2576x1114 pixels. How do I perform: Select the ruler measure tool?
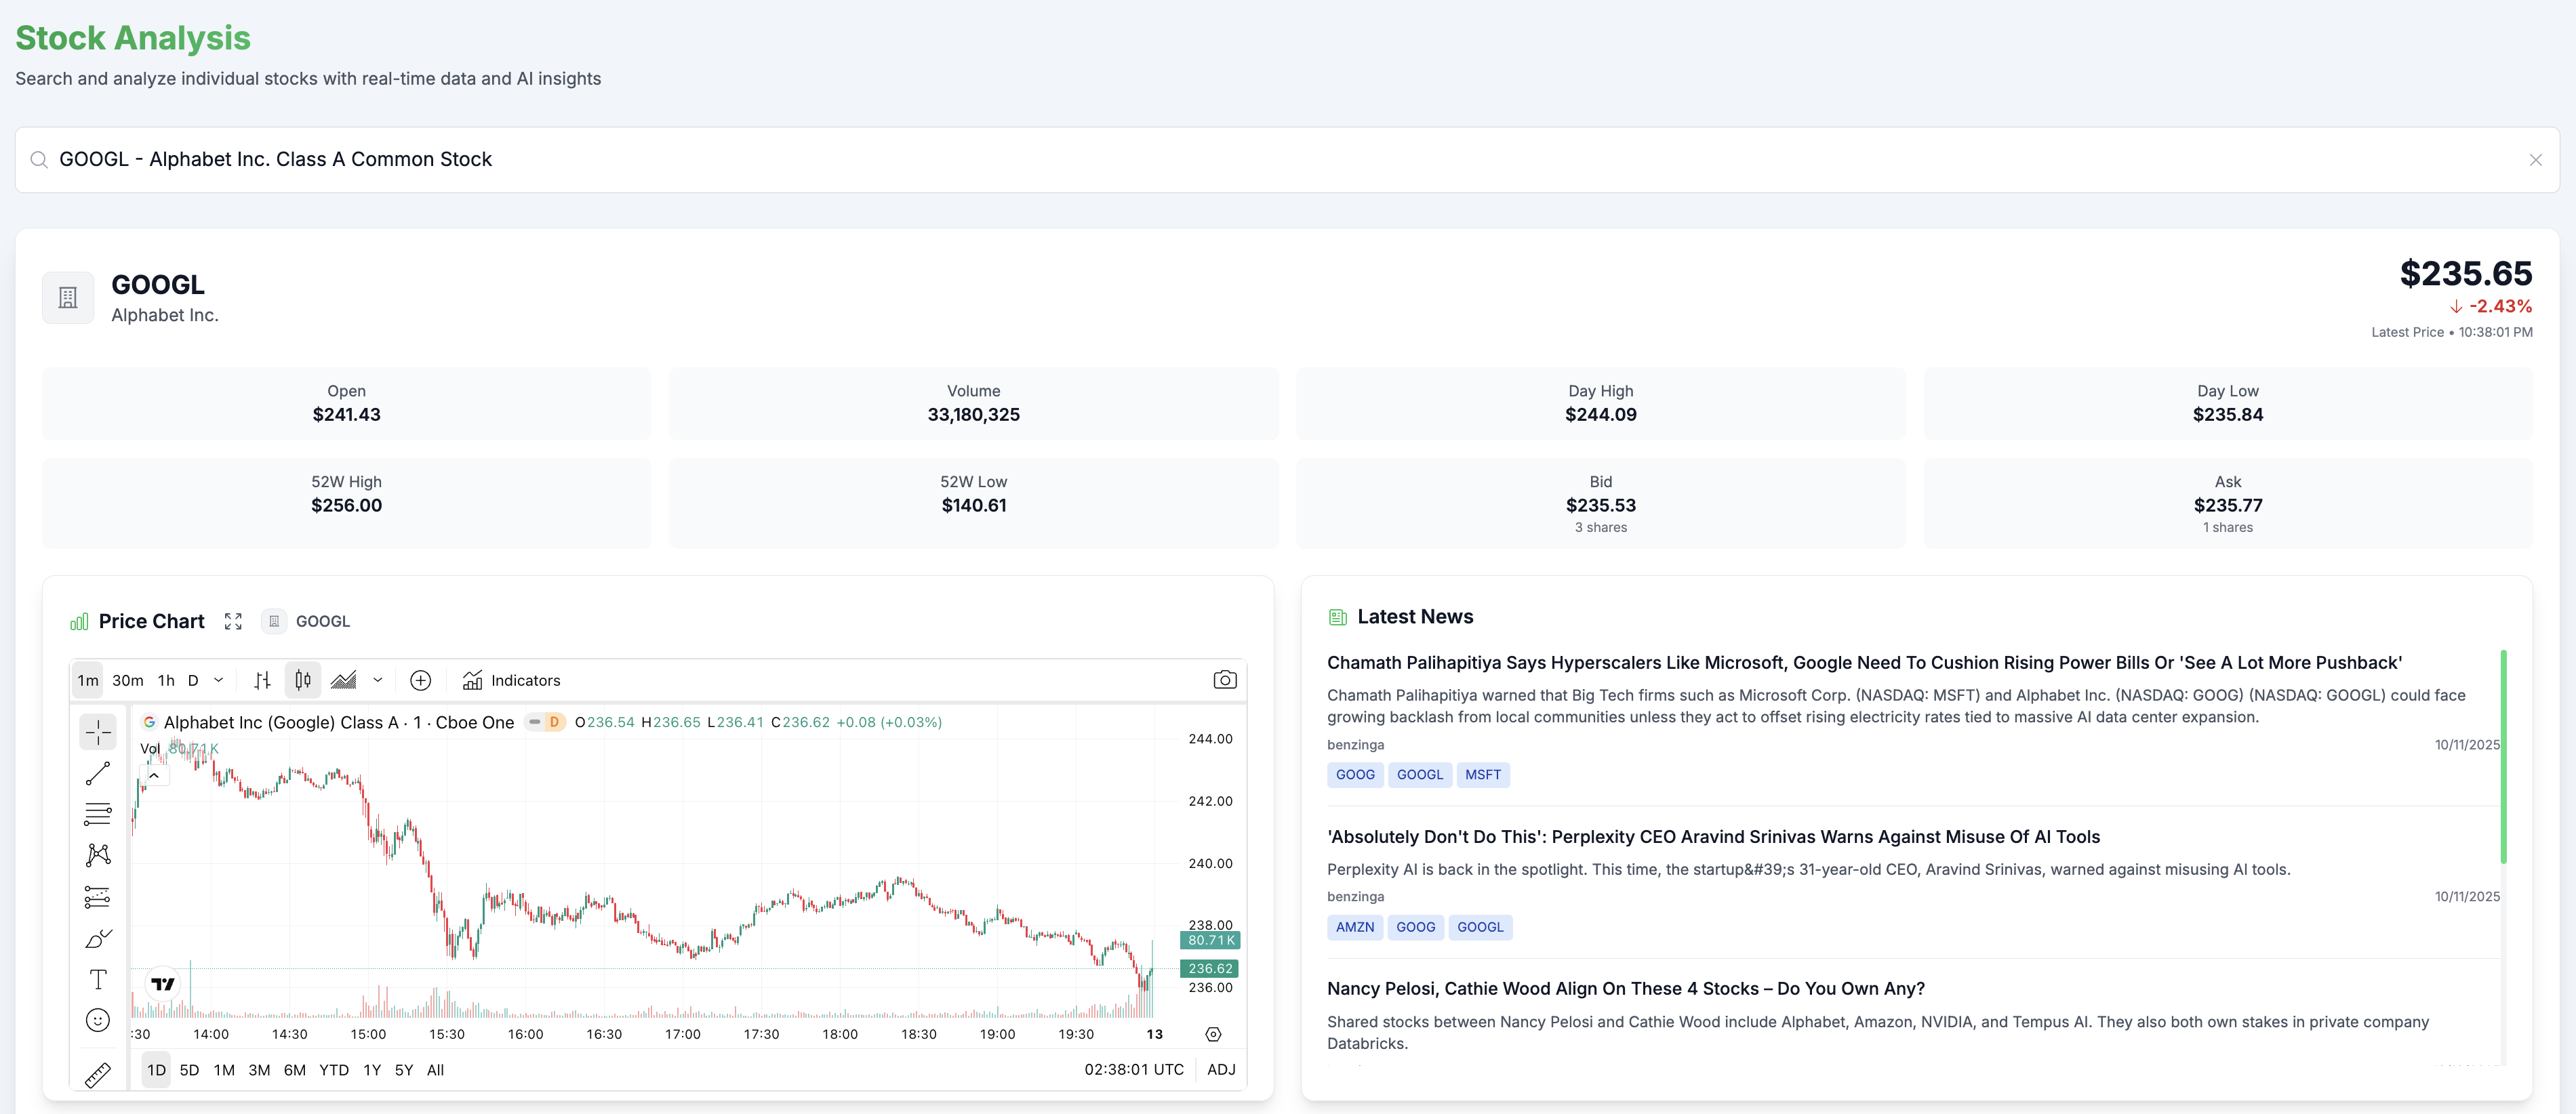tap(98, 1075)
